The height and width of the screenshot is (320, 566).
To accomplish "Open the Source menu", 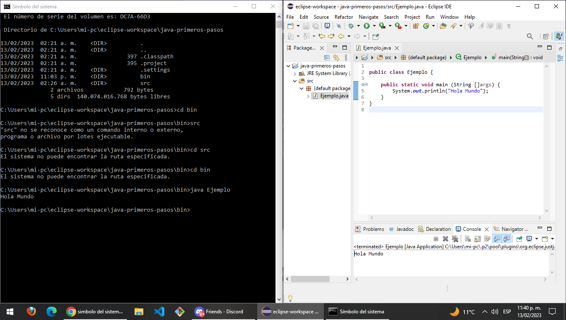I will pos(321,17).
